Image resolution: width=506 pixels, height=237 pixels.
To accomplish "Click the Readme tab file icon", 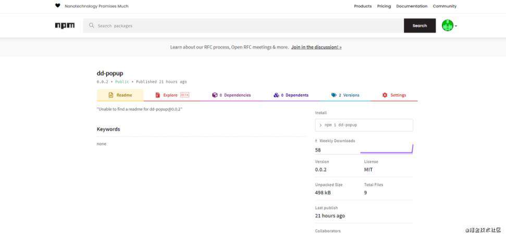I will [110, 95].
